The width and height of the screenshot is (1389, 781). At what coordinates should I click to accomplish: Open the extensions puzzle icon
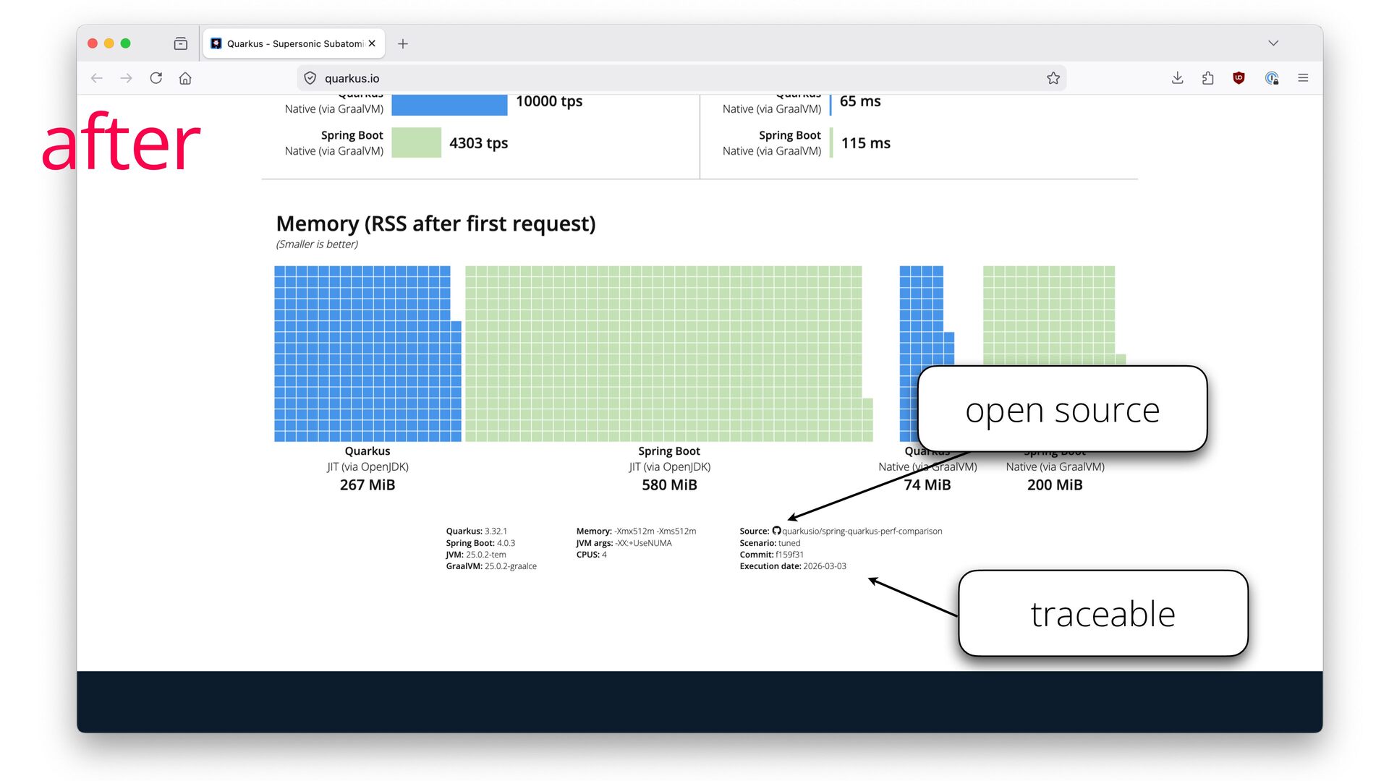1207,78
